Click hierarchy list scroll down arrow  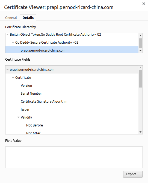(141, 51)
